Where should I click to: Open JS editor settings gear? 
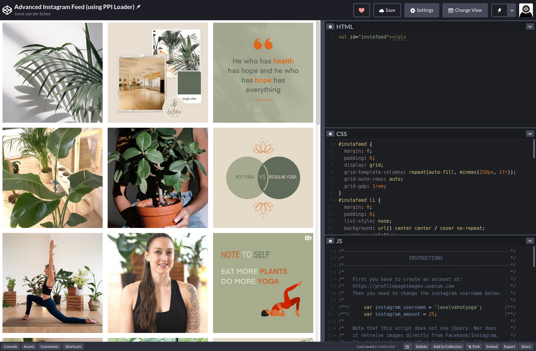330,241
